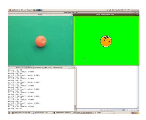The width and height of the screenshot is (146, 120).
Task: Switch to root@robocup-desktop taskbar item
Action: point(21,113)
